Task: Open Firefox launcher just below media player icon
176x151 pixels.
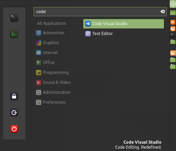Action: tap(173, 29)
